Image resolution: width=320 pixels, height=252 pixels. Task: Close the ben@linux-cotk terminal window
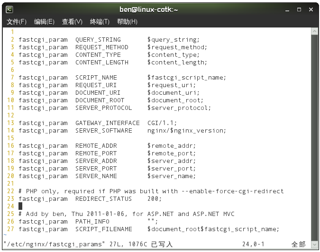[310, 9]
